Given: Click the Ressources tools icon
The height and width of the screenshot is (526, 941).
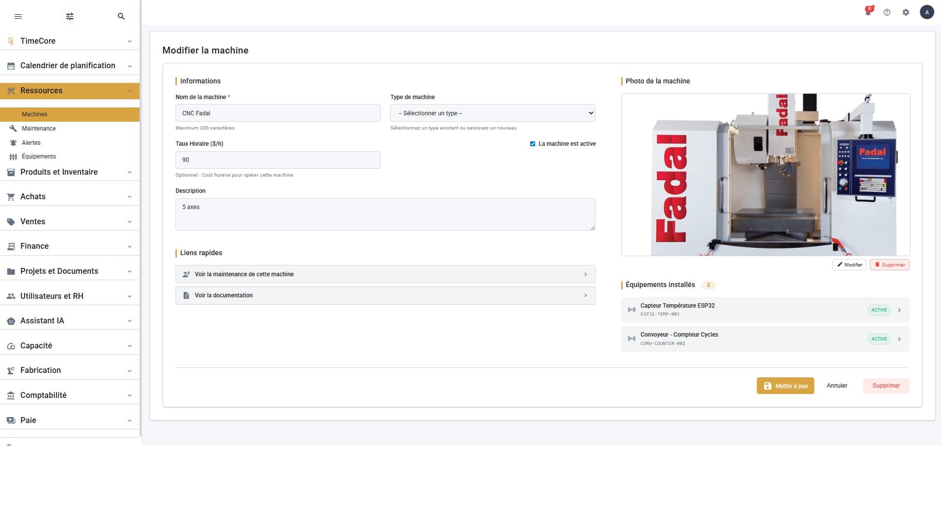Looking at the screenshot, I should [x=11, y=91].
